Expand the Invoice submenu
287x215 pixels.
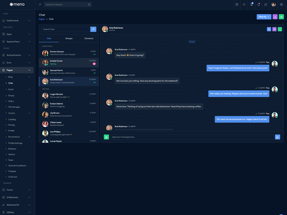(x=18, y=113)
